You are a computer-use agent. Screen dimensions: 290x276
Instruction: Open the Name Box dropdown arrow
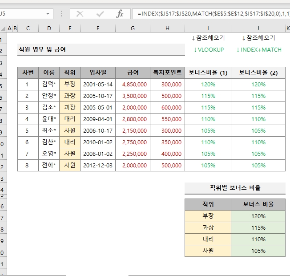[x=48, y=14]
